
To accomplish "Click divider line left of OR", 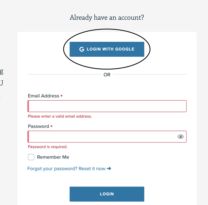I will coord(64,74).
